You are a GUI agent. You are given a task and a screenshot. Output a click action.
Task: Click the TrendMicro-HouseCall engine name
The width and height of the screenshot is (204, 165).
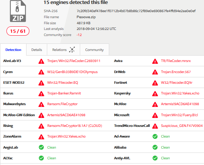(x=132, y=126)
